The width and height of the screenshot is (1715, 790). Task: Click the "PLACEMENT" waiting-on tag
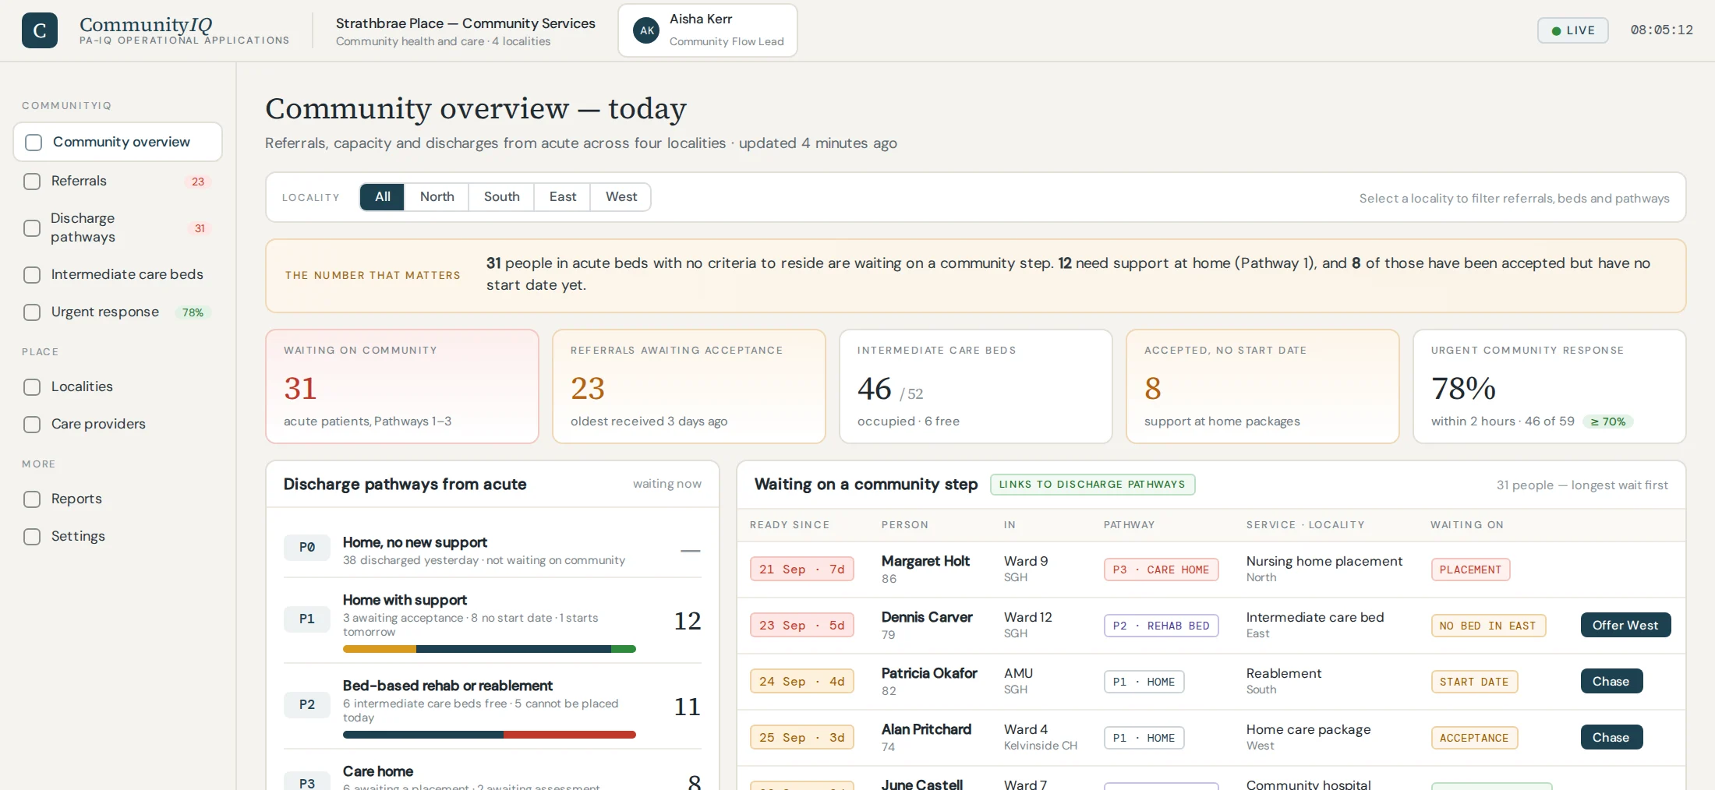click(x=1470, y=570)
